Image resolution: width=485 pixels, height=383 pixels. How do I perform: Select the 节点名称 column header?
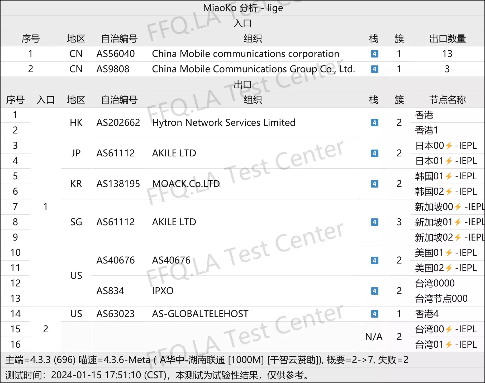447,100
